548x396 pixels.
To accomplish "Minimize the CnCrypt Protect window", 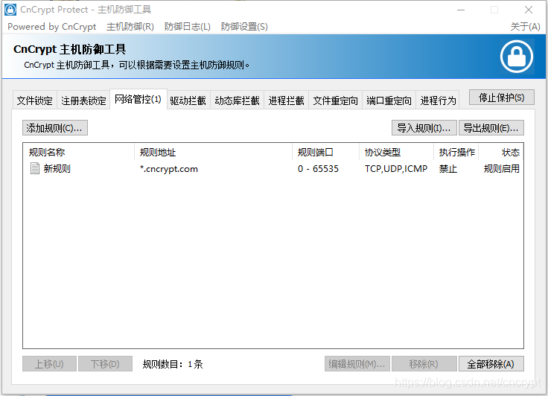I will (461, 10).
